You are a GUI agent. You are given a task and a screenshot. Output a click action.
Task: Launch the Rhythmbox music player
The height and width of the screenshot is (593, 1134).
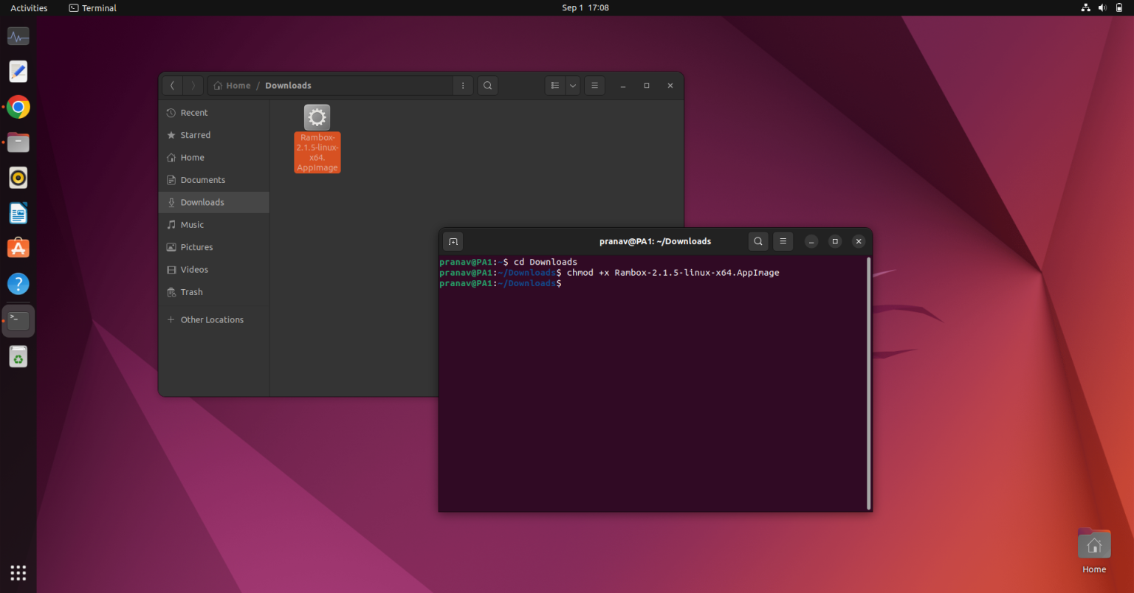[x=18, y=177]
